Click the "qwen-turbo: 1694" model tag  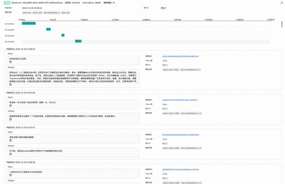pyautogui.click(x=171, y=113)
